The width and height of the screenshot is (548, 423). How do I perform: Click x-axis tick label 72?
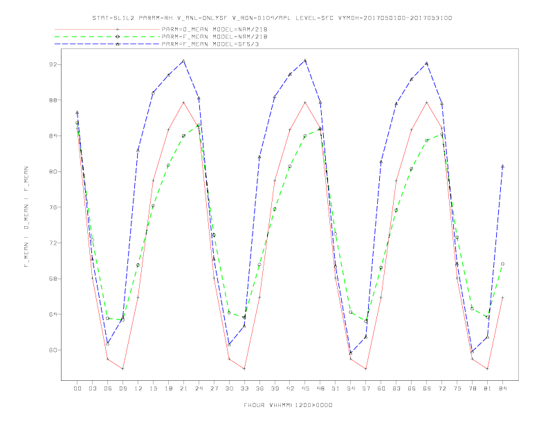[x=442, y=388]
